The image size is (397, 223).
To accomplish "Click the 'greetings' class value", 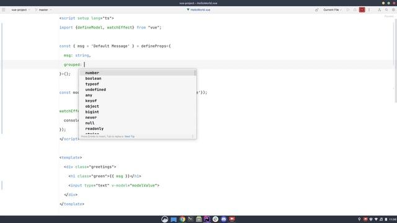I will 102,167.
